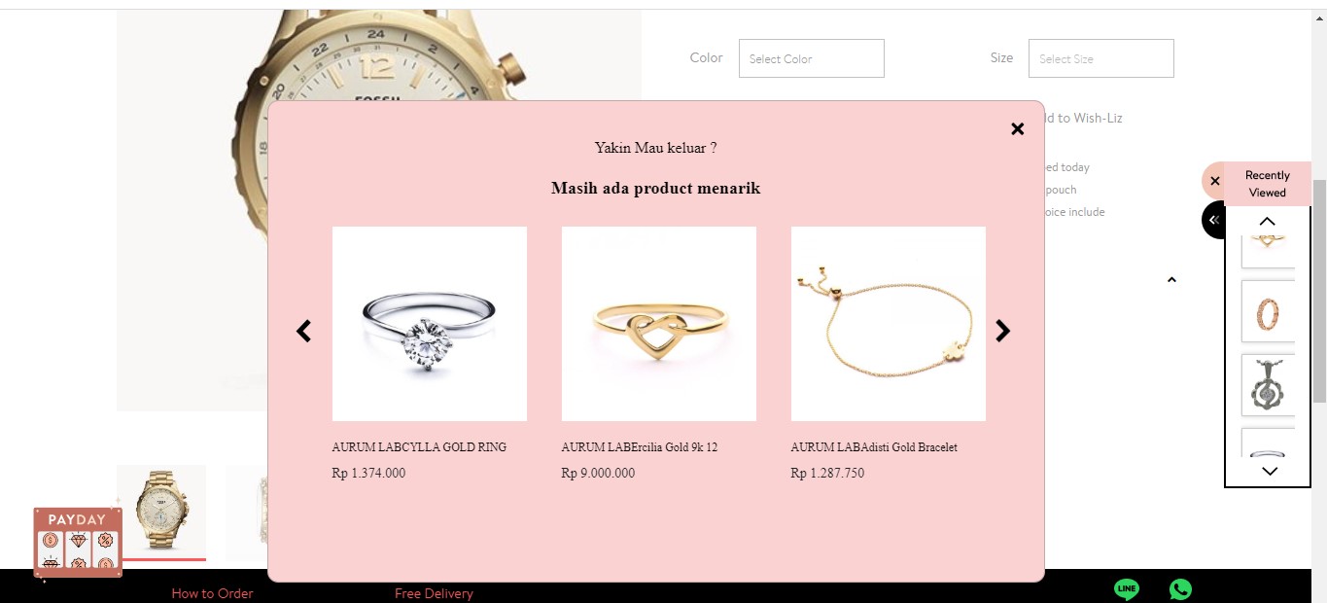Move recently viewed list down
Screen dimensions: 1327x603
click(1269, 471)
